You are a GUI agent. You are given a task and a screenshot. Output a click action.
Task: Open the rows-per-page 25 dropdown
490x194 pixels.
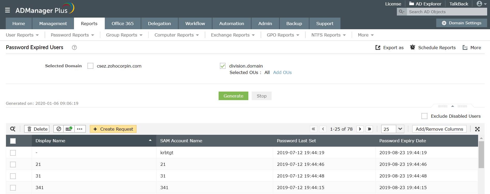[400, 129]
